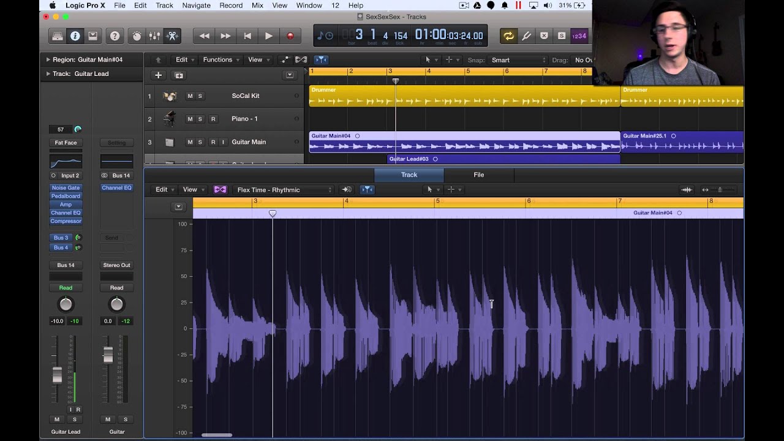Mute the Piano - 1 track
Screen dimensions: 784x441
[x=190, y=119]
